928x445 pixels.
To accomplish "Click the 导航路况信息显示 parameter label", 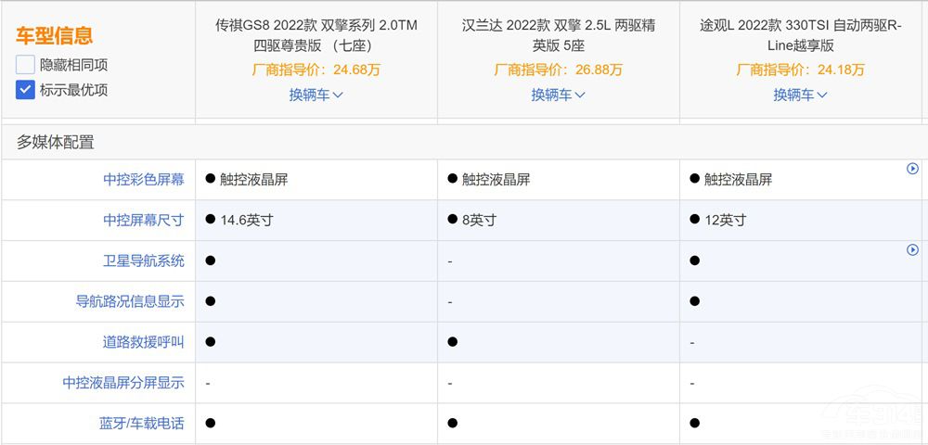I will pos(130,301).
